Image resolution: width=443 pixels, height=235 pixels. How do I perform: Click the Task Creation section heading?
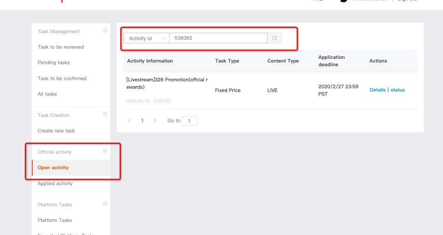click(53, 115)
